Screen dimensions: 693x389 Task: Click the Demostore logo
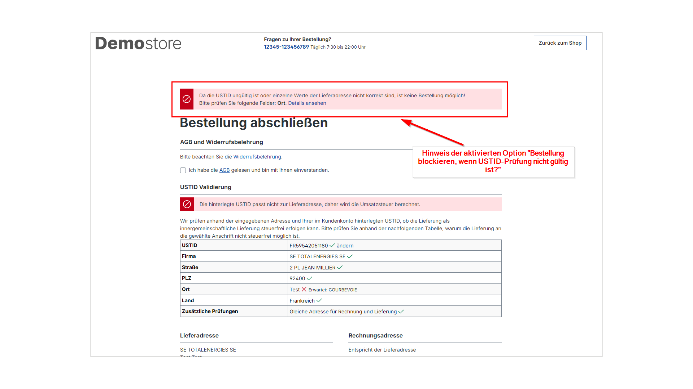click(x=138, y=43)
